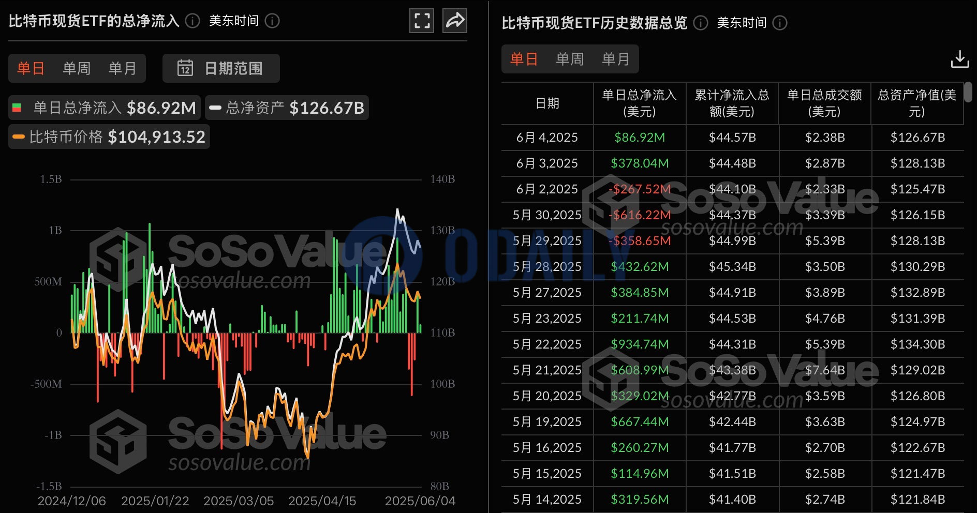Click net asset value $126.67B in table
Image resolution: width=977 pixels, height=513 pixels.
(917, 138)
